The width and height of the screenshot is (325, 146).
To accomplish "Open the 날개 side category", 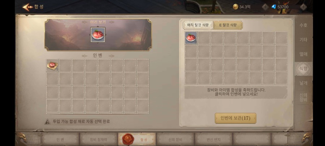I will point(303,83).
